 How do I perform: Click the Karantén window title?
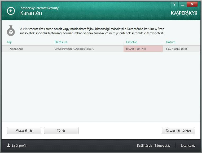click(x=31, y=13)
